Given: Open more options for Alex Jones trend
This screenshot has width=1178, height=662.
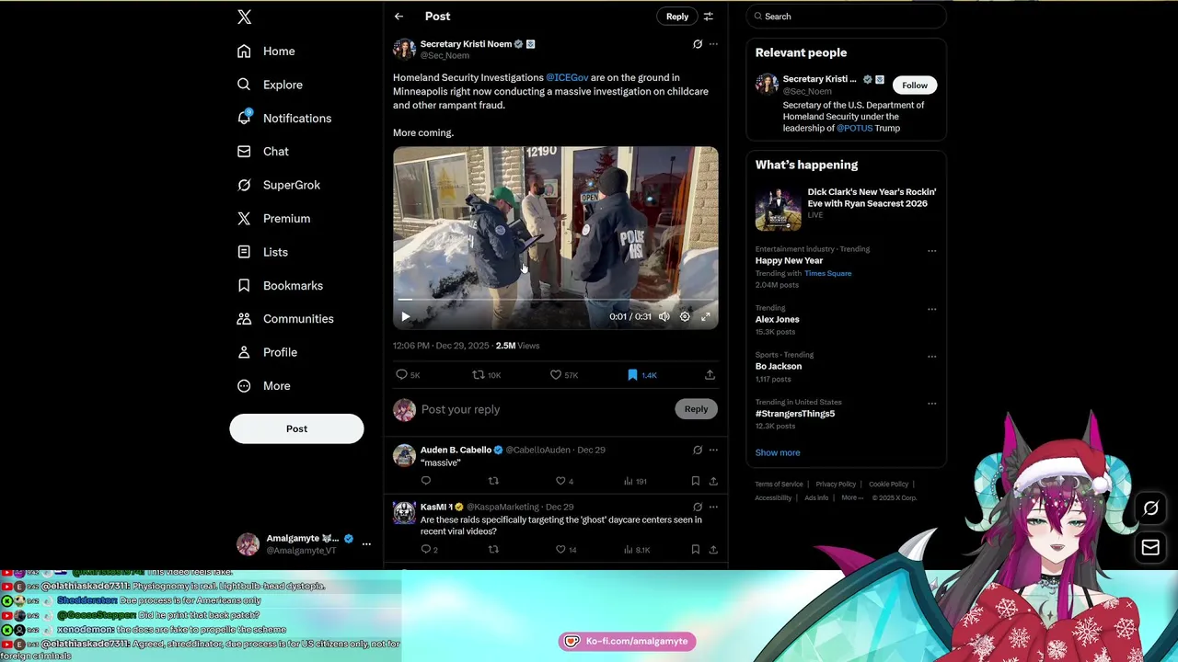Looking at the screenshot, I should [x=931, y=310].
